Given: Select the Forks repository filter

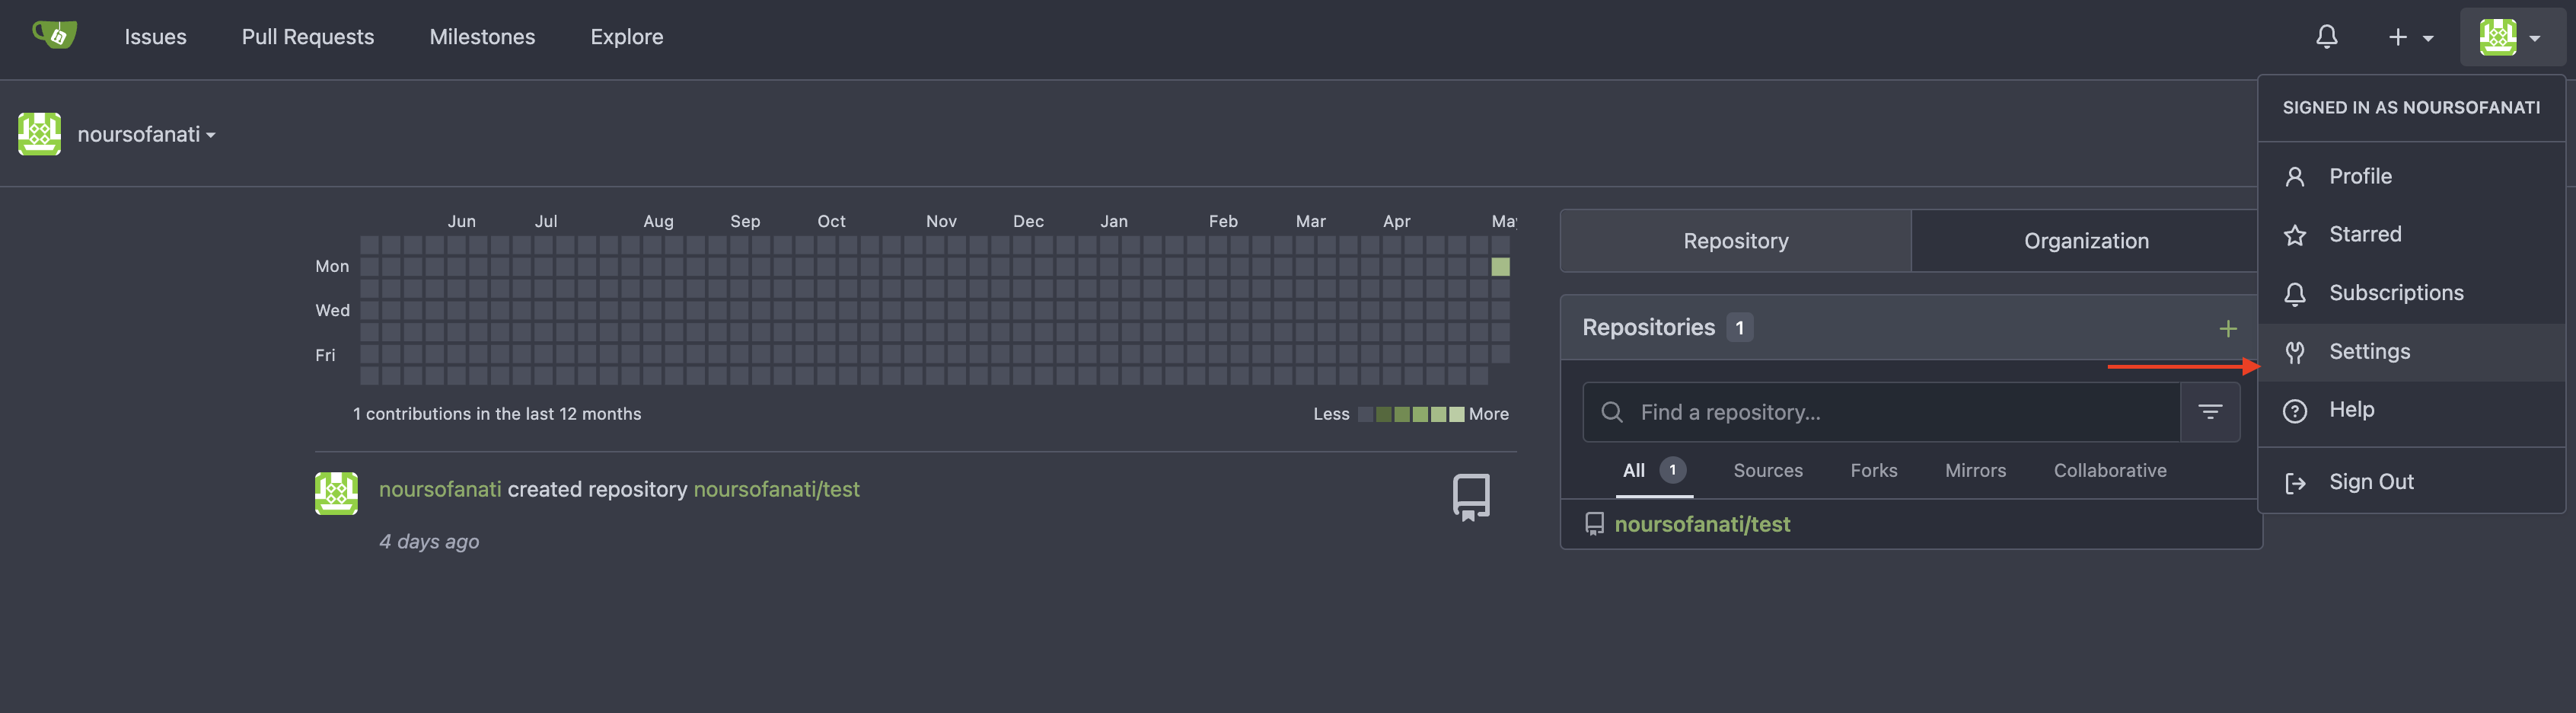Looking at the screenshot, I should [x=1873, y=470].
